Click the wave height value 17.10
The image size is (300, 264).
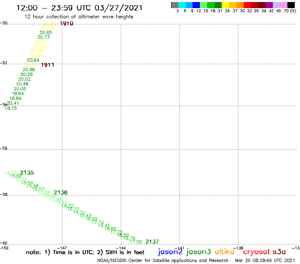[98, 222]
